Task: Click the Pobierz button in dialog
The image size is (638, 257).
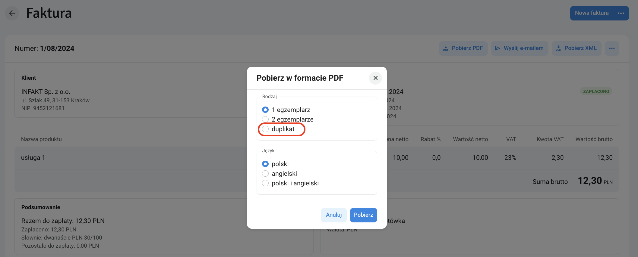Action: (x=363, y=215)
